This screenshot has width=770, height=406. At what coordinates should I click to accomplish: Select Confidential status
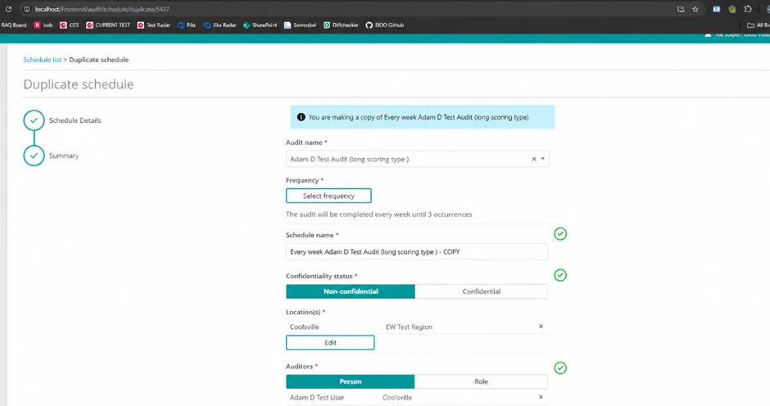click(482, 291)
